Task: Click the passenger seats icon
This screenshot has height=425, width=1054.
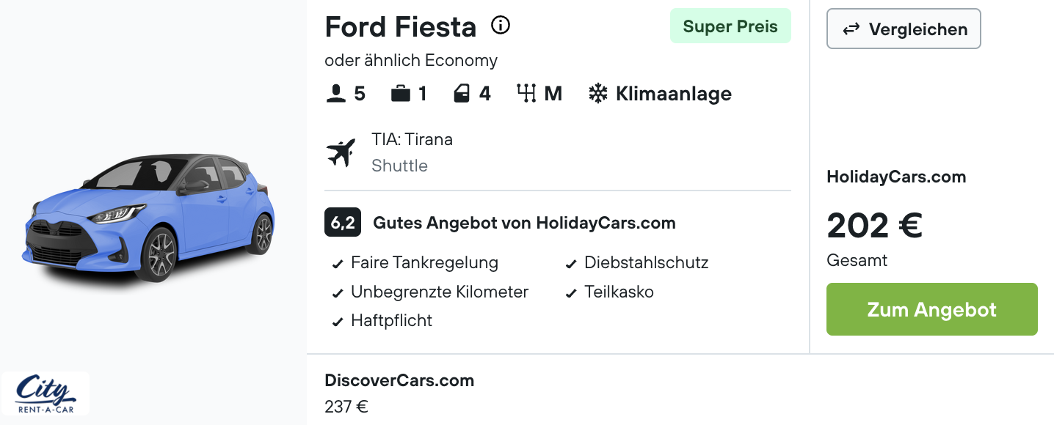Action: tap(336, 94)
